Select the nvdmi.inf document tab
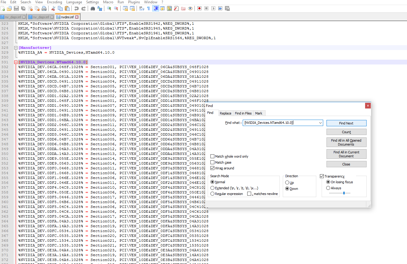The height and width of the screenshot is (264, 407). point(68,17)
